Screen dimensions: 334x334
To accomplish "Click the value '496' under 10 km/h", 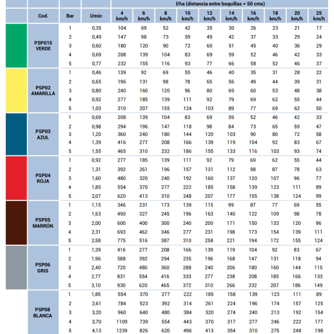I will pyautogui.click(x=187, y=331).
